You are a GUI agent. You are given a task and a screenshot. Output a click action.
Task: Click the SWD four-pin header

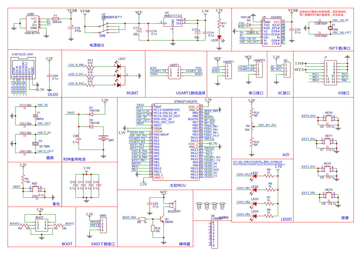[103, 225]
